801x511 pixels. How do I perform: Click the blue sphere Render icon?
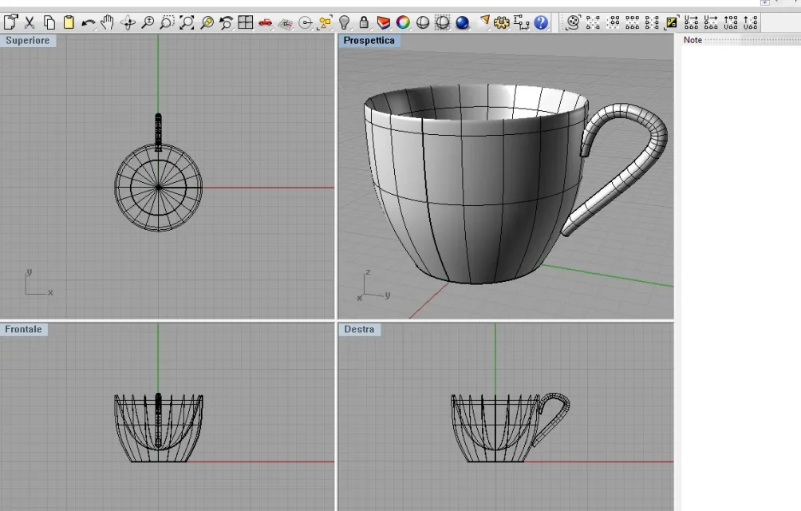click(x=463, y=23)
